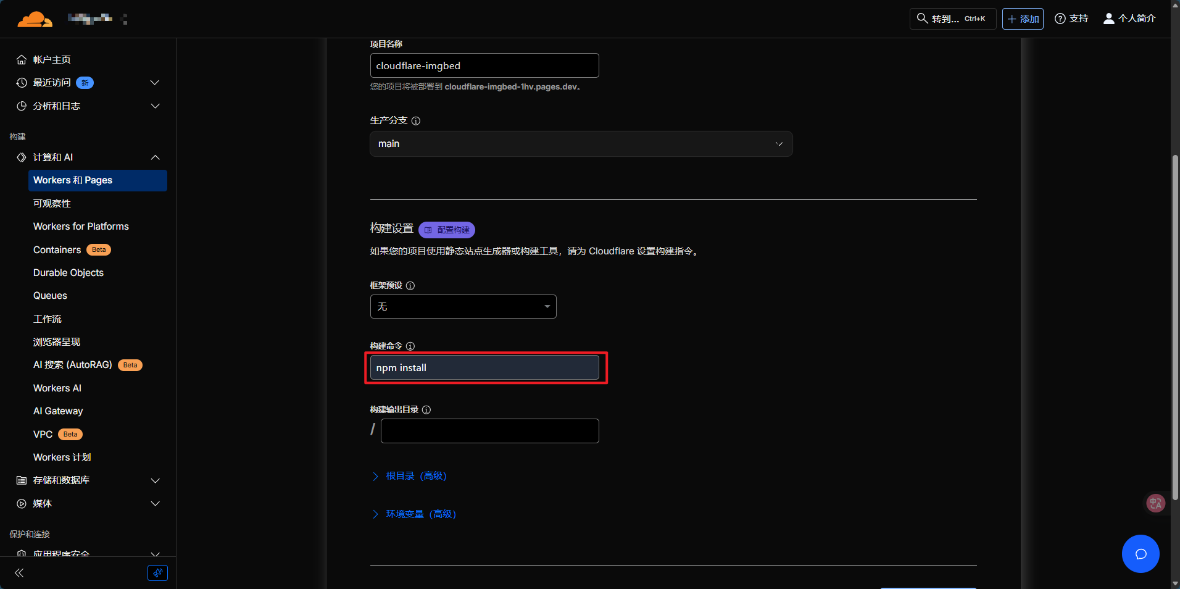Select Workers 和 Pages menu item
The image size is (1180, 589).
point(98,180)
